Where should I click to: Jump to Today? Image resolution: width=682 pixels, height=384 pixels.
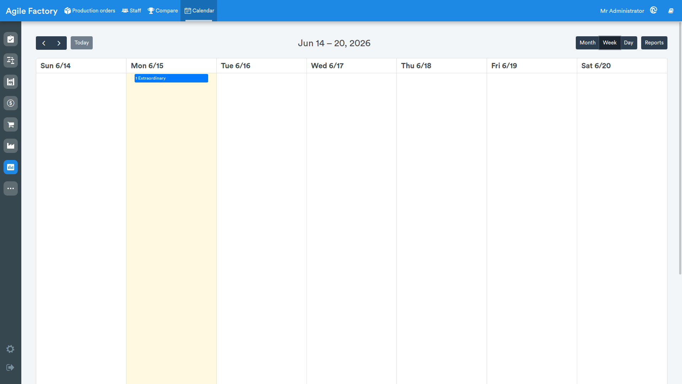(x=82, y=43)
